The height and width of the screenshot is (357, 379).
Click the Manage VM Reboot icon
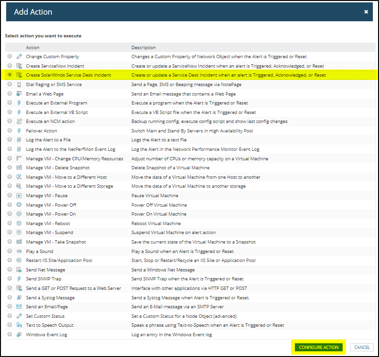[x=19, y=223]
